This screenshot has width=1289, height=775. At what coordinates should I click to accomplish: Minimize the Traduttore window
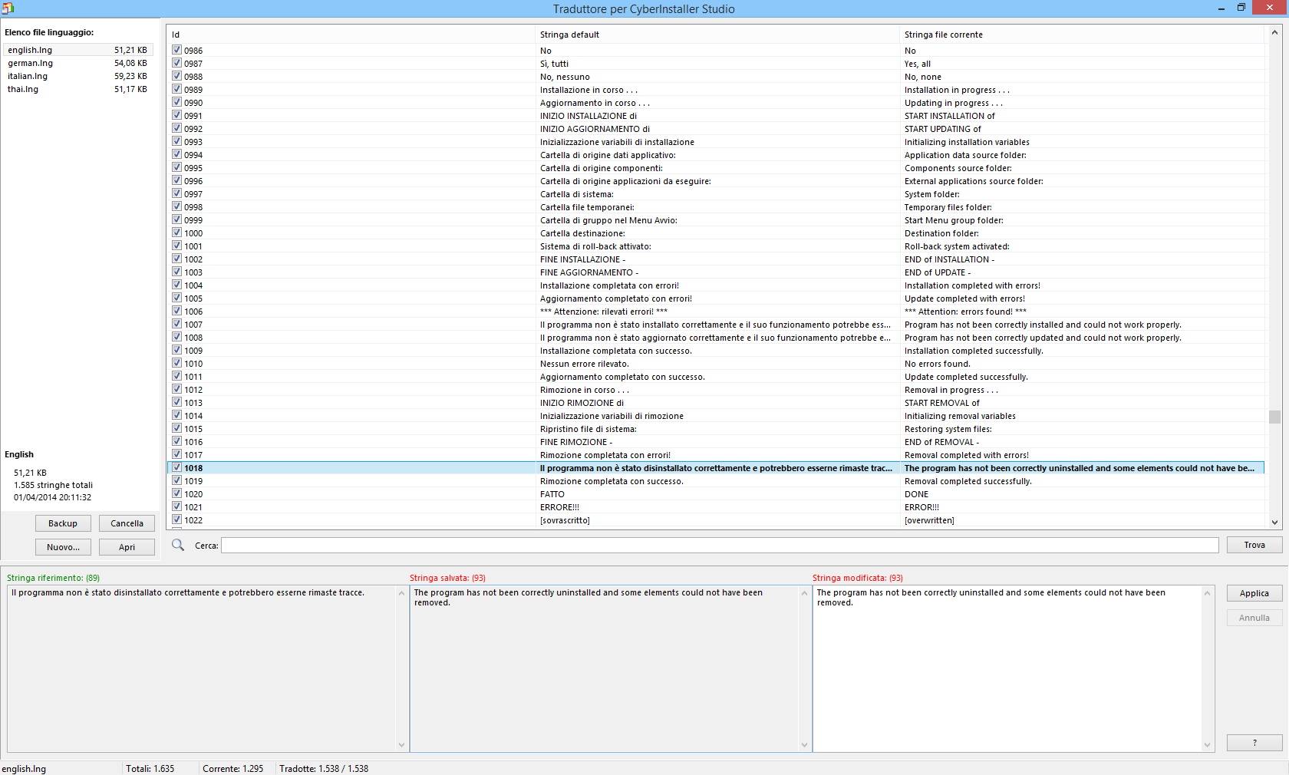point(1221,8)
